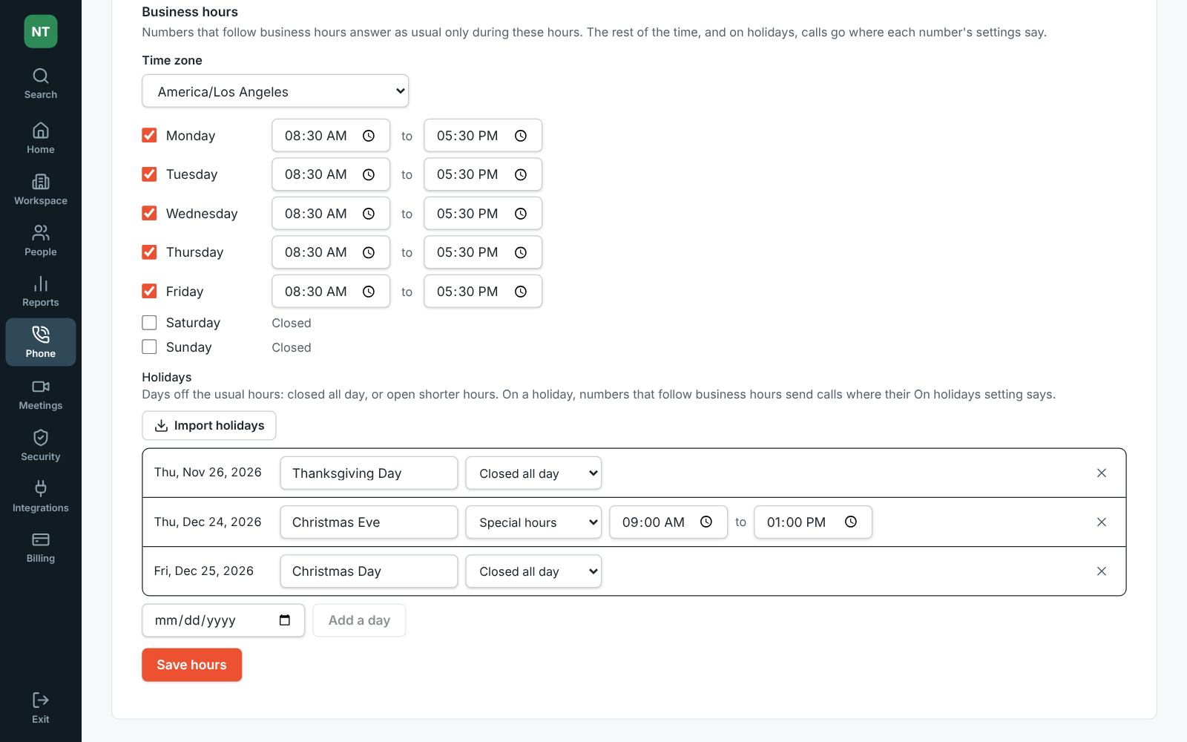Click the Import holidays button
The width and height of the screenshot is (1187, 742).
(x=209, y=425)
